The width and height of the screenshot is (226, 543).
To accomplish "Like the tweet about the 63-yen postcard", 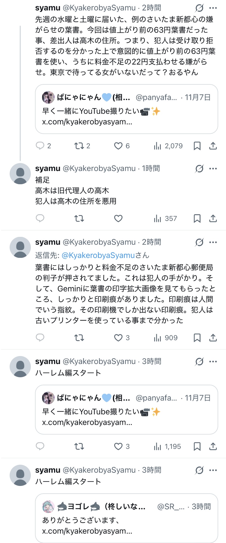I will coord(118,146).
